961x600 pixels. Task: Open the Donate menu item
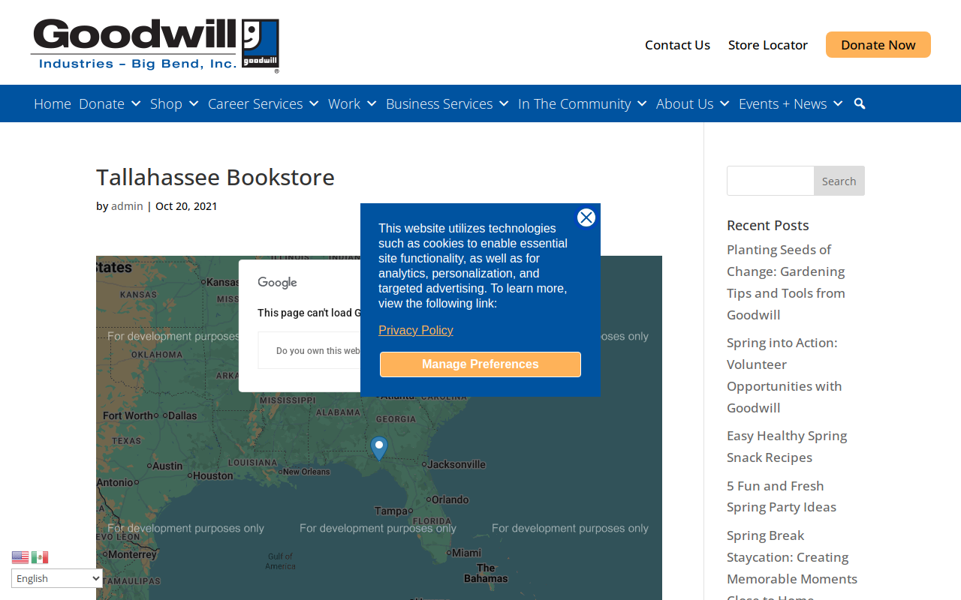(101, 103)
